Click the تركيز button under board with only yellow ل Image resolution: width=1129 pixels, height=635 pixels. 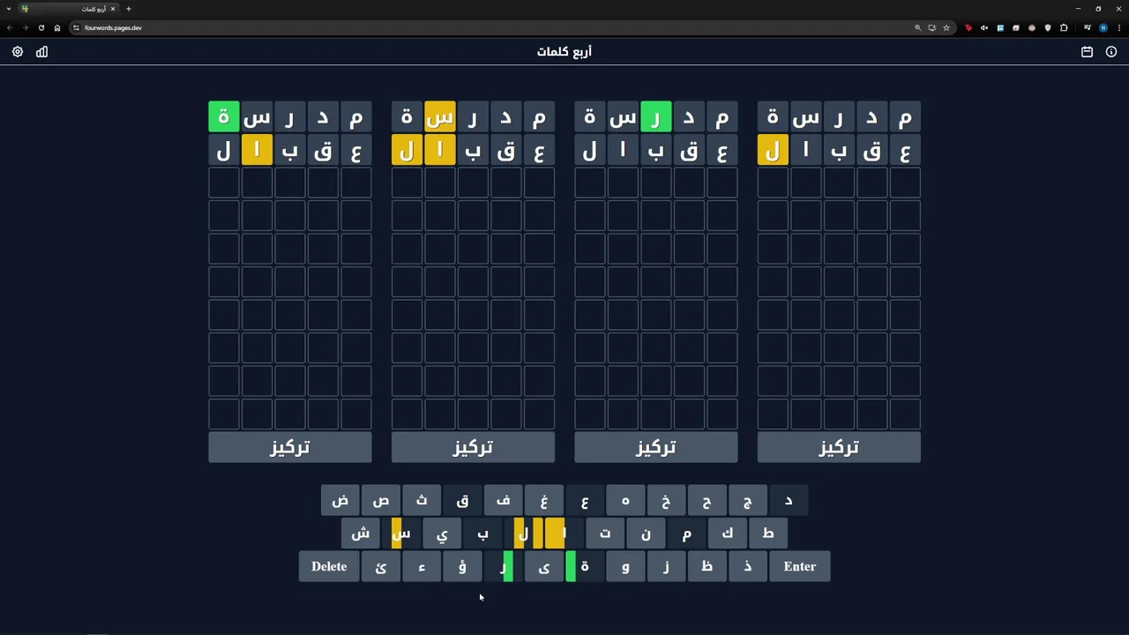coord(839,447)
